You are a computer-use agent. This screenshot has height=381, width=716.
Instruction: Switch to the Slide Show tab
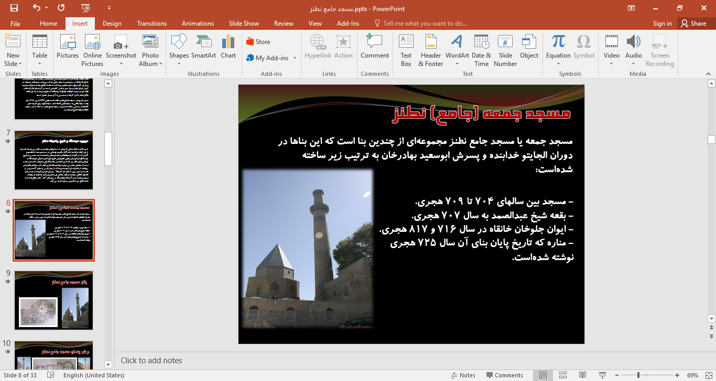click(x=244, y=24)
